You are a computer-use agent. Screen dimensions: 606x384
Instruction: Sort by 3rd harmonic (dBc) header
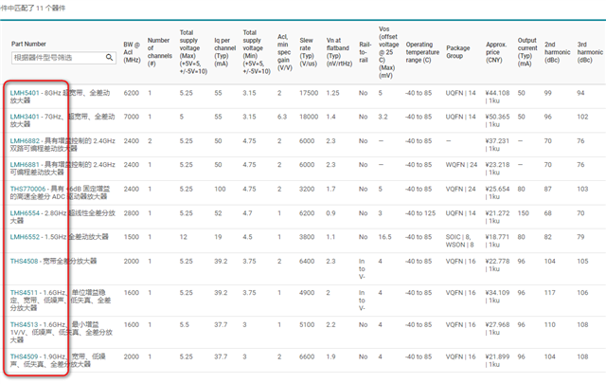[590, 52]
